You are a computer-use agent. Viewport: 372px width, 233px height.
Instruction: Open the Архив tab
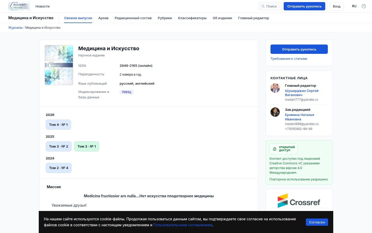click(x=103, y=18)
